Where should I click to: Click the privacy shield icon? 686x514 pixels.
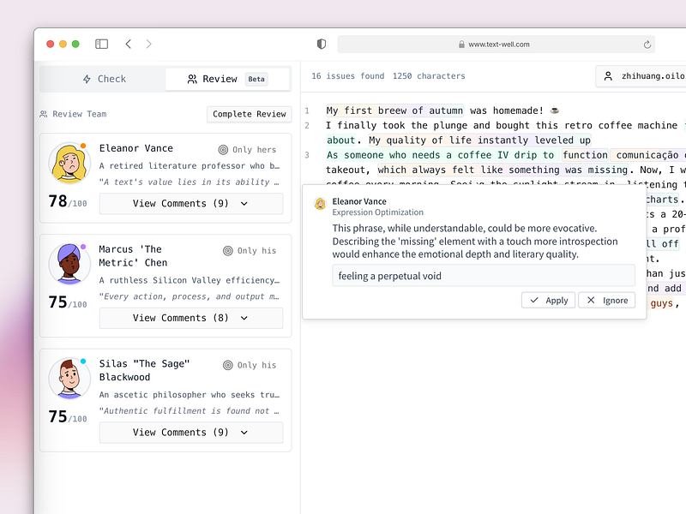pos(321,44)
